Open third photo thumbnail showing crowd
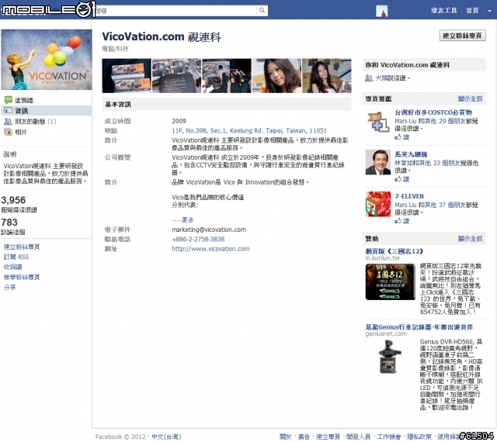Viewport: 497px width, 442px height. click(x=227, y=76)
